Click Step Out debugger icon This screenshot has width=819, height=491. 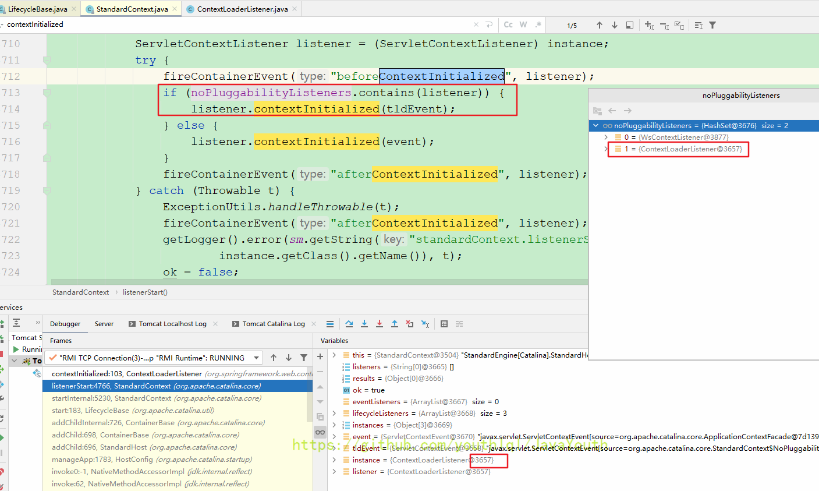(395, 324)
